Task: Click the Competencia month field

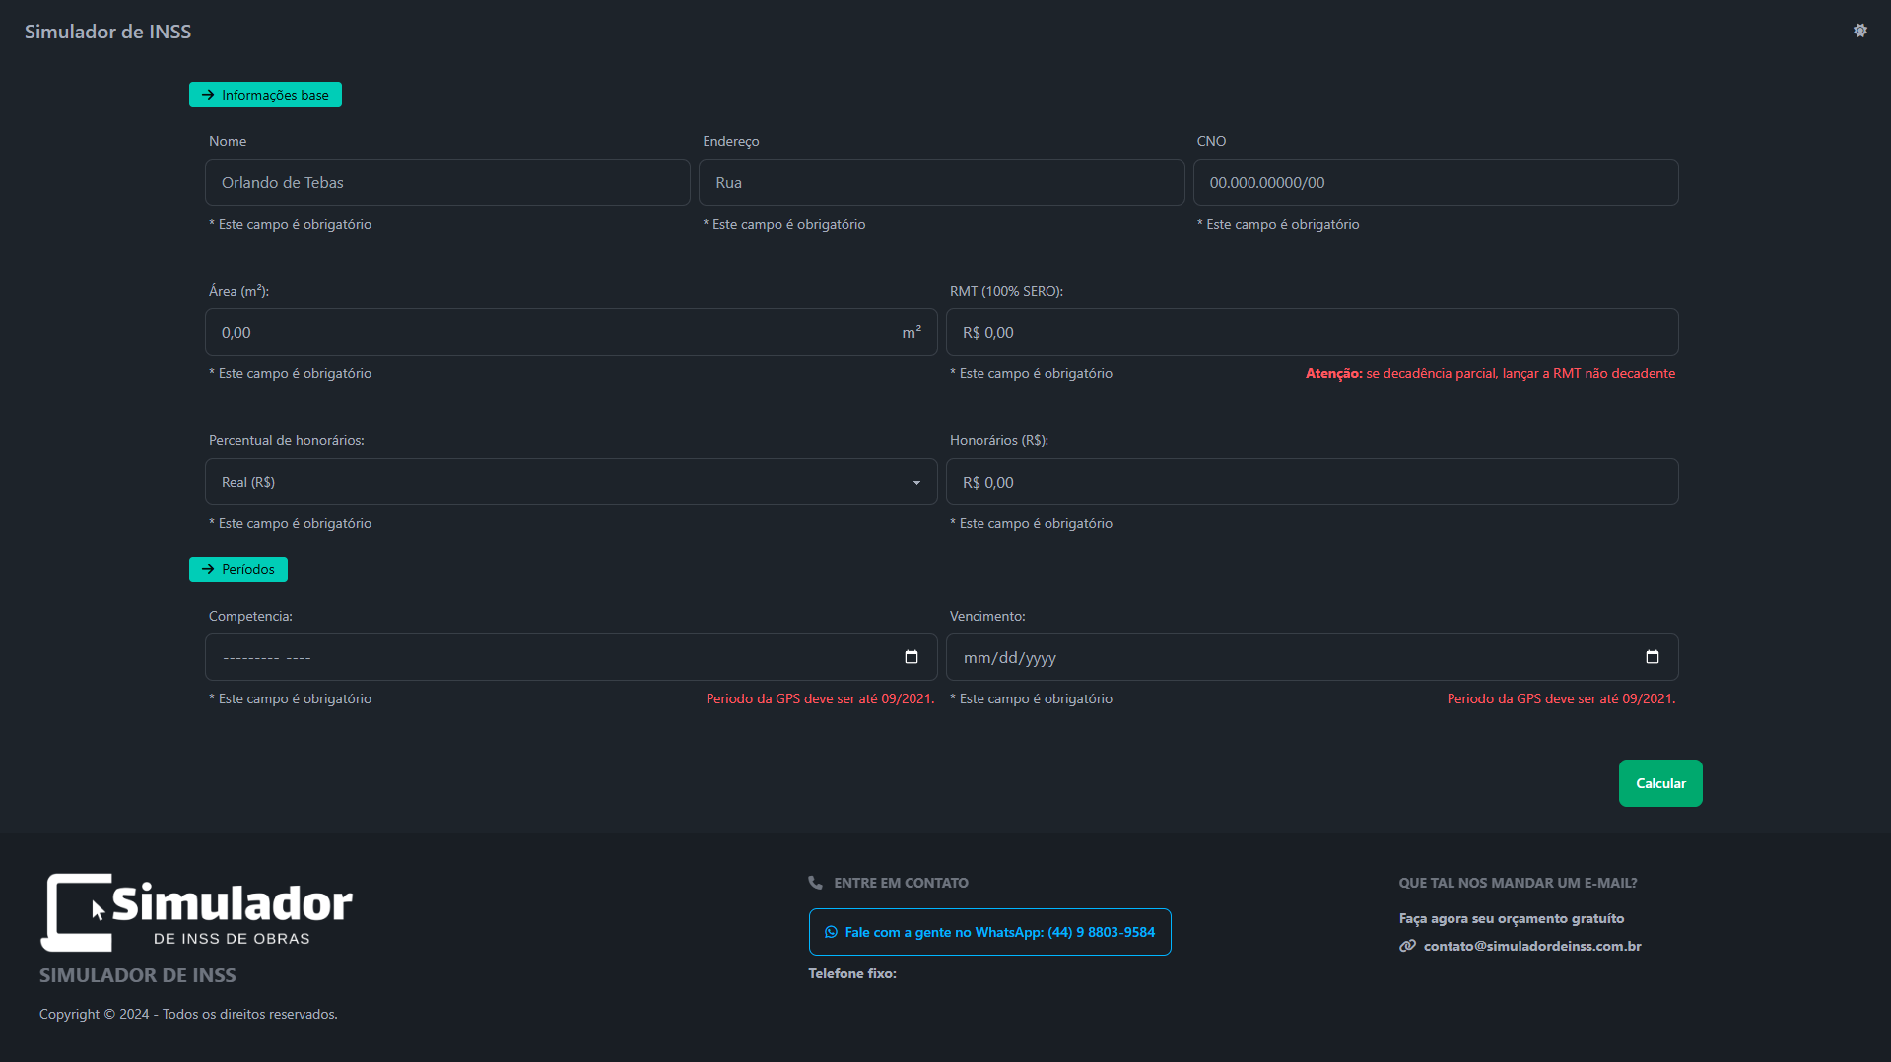Action: click(x=572, y=657)
